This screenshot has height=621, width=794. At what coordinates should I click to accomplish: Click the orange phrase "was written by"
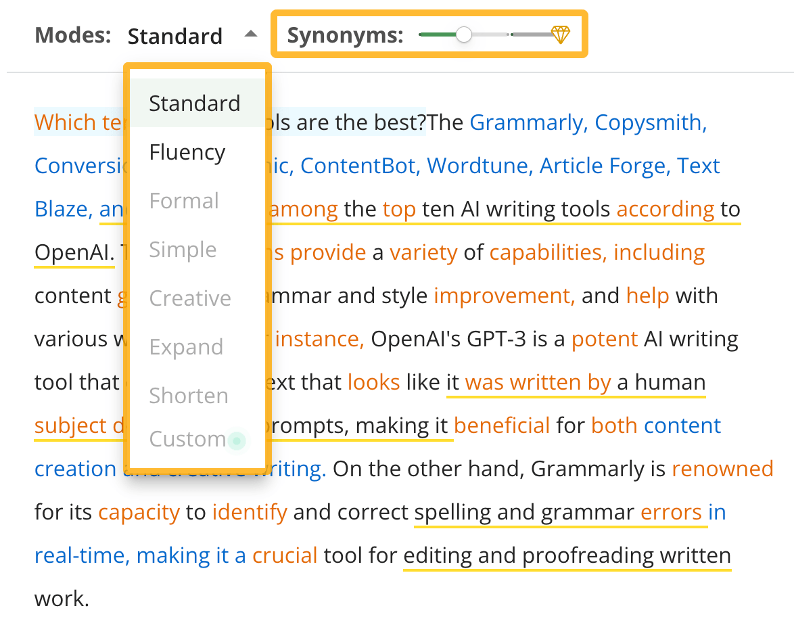tap(538, 382)
